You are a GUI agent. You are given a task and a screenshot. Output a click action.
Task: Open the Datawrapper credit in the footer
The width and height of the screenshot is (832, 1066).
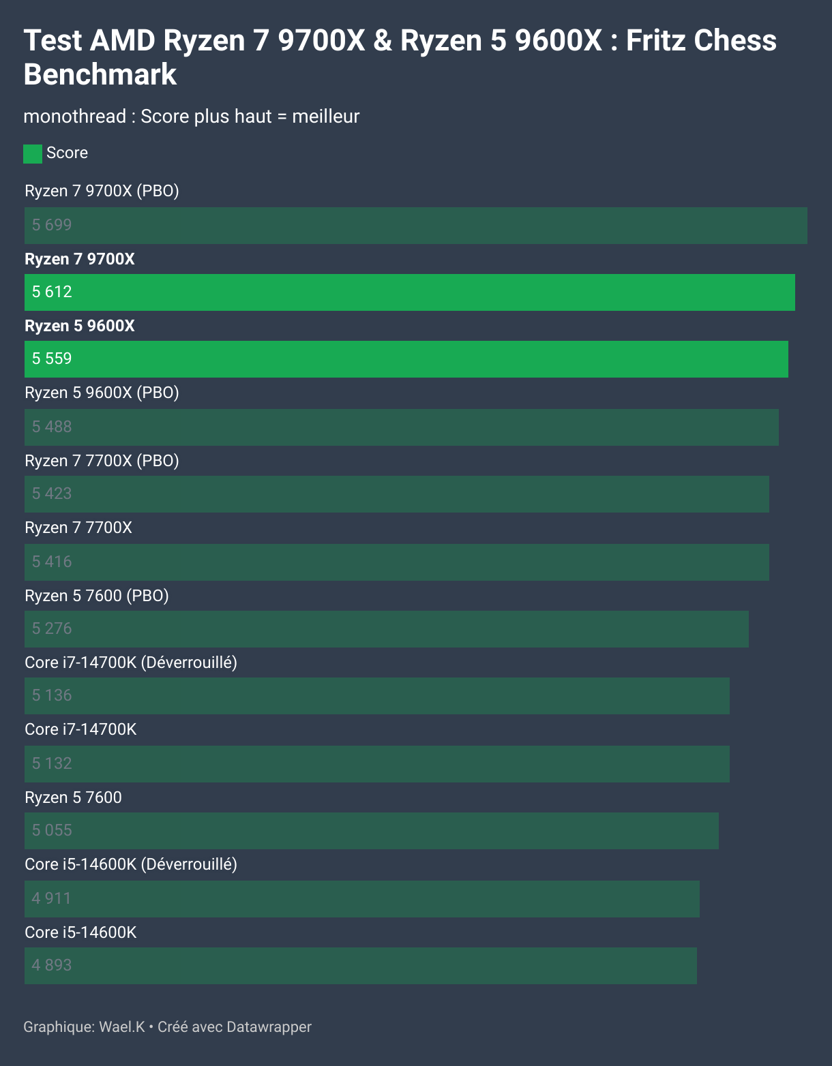point(269,1026)
